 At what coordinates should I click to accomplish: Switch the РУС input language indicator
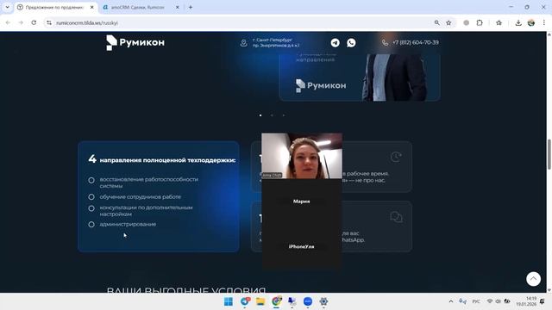coord(476,301)
